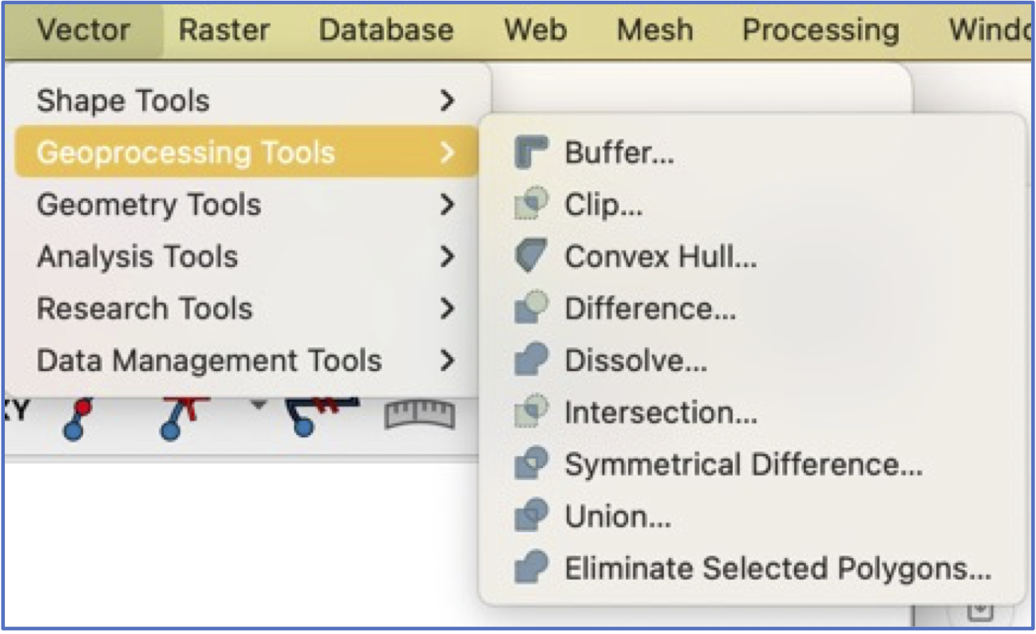Click the Convex Hull icon
Image resolution: width=1036 pixels, height=634 pixels.
(x=531, y=256)
